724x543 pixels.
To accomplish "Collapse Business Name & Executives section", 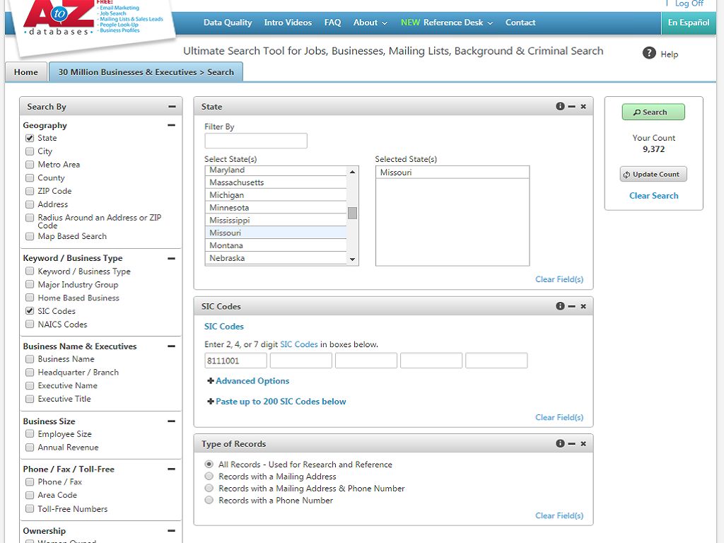I will coord(171,346).
